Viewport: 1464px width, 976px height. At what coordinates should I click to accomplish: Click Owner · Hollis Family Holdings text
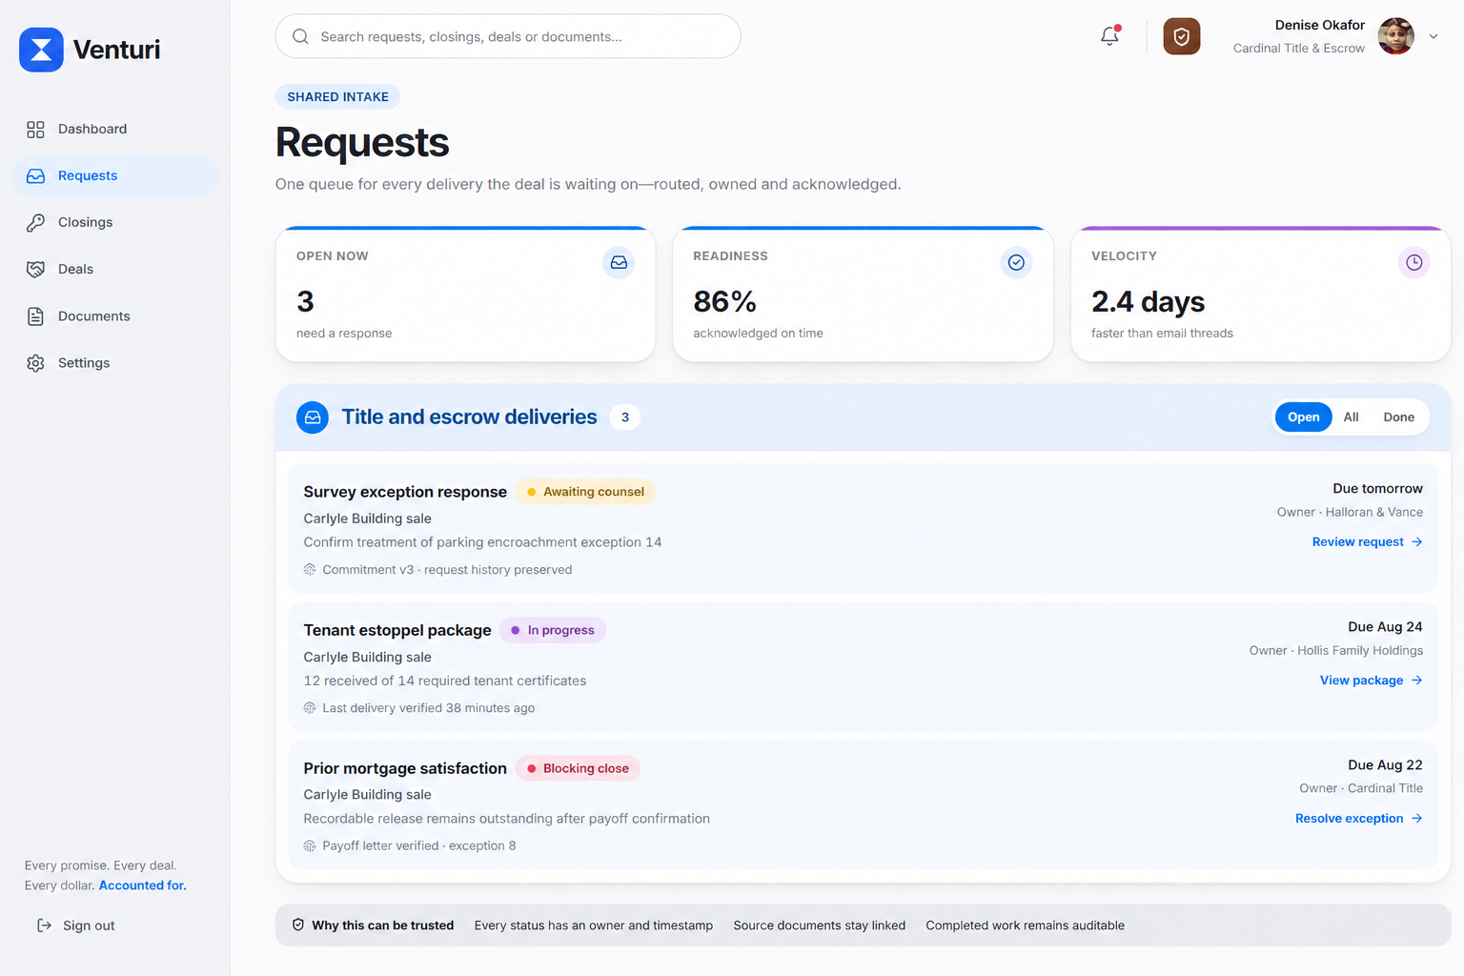click(x=1335, y=651)
